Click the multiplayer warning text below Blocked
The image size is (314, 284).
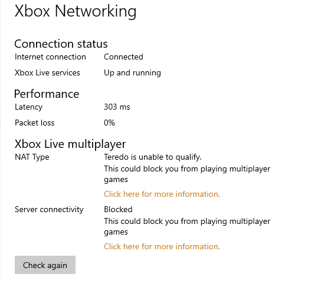click(x=187, y=227)
